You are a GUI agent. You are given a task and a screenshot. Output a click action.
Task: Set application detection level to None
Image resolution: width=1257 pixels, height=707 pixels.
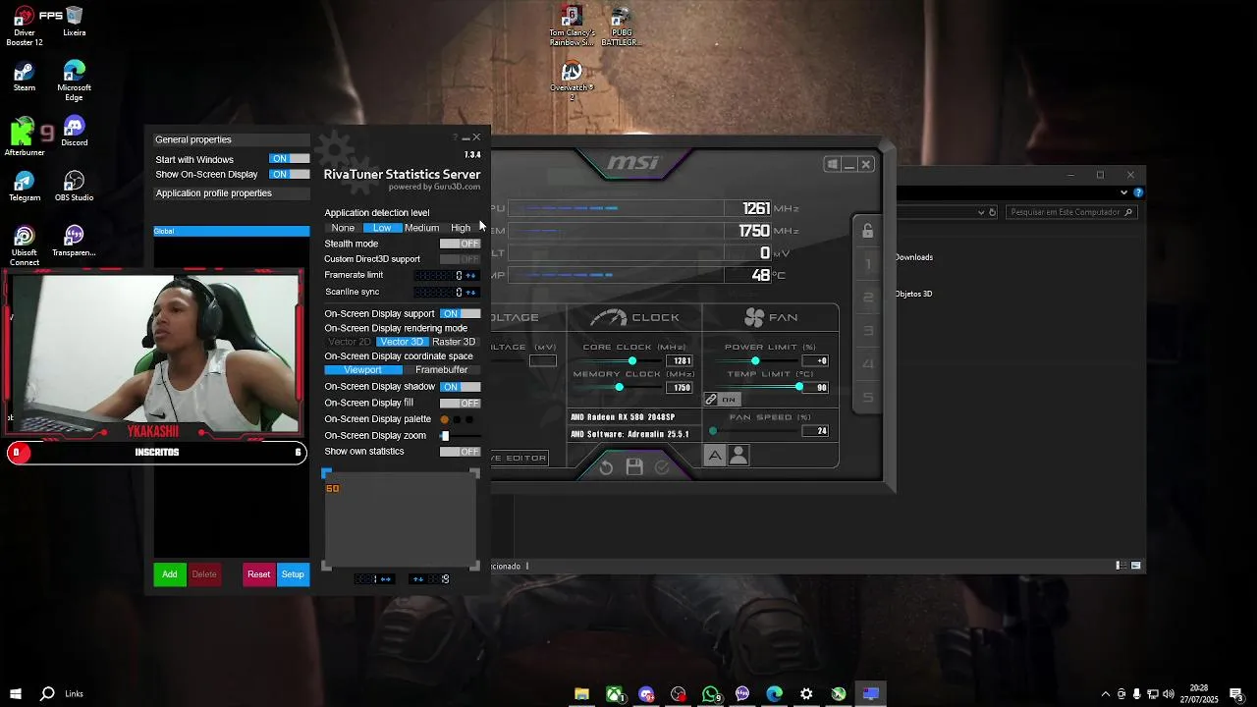tap(343, 228)
